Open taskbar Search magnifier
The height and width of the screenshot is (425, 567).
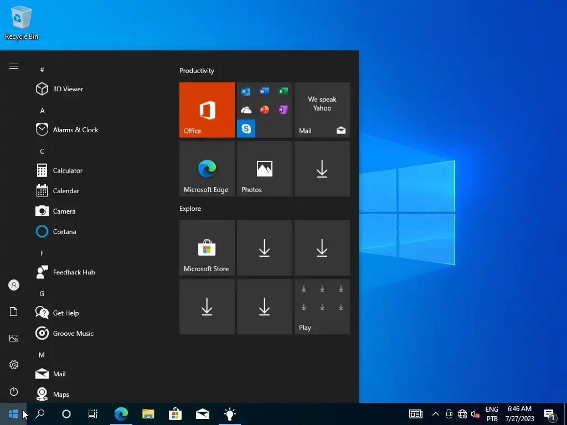pos(40,414)
